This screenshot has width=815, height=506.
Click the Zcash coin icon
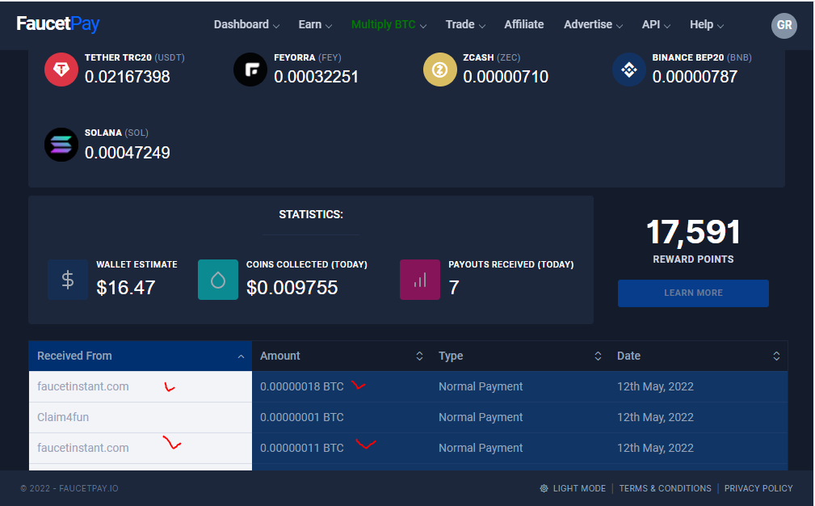439,70
